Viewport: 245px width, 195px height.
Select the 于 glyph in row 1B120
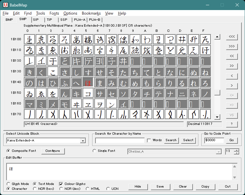(x=53, y=61)
